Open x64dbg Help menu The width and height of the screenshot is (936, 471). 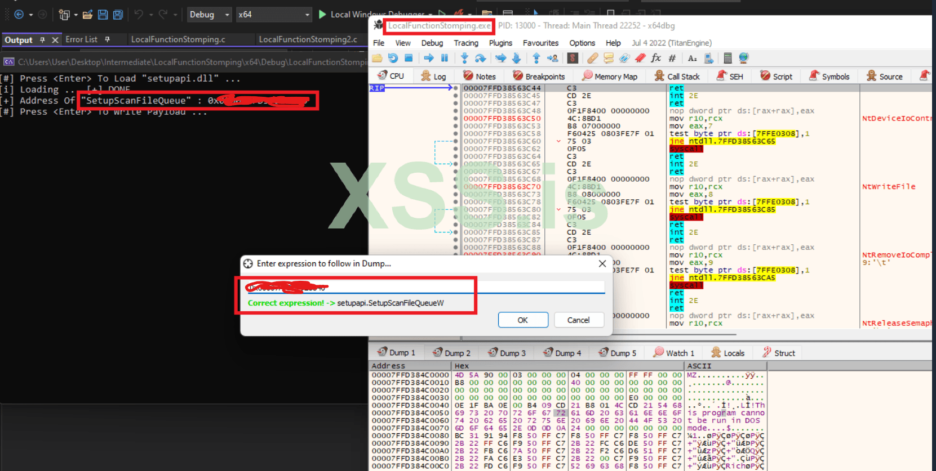pos(613,43)
